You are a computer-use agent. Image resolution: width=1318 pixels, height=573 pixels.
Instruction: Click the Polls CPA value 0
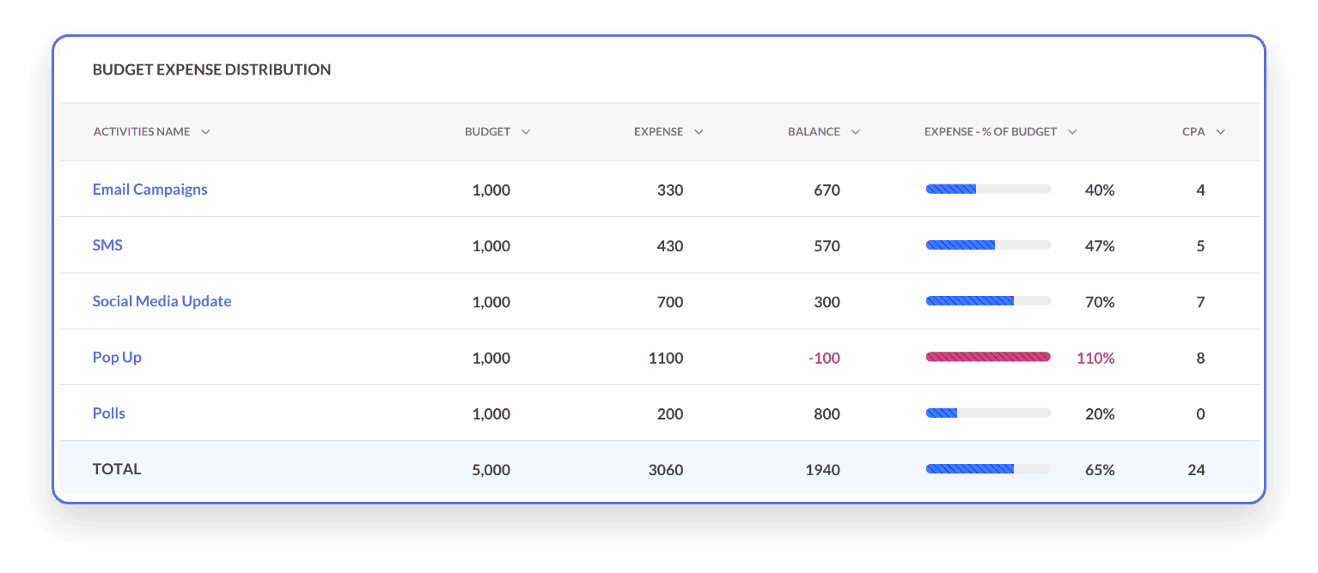[x=1200, y=414]
